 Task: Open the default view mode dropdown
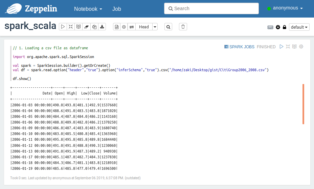coord(299,27)
